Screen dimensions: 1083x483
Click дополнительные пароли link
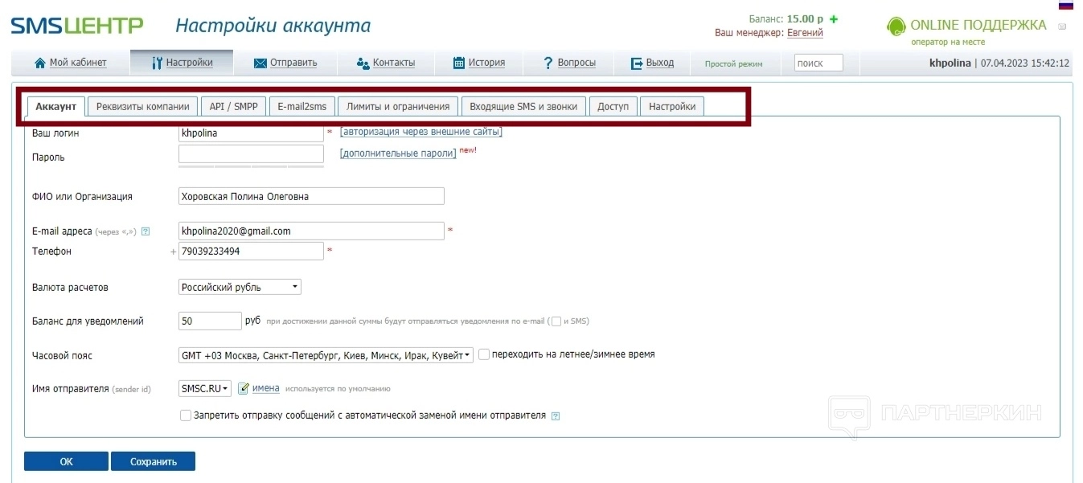[x=398, y=153]
